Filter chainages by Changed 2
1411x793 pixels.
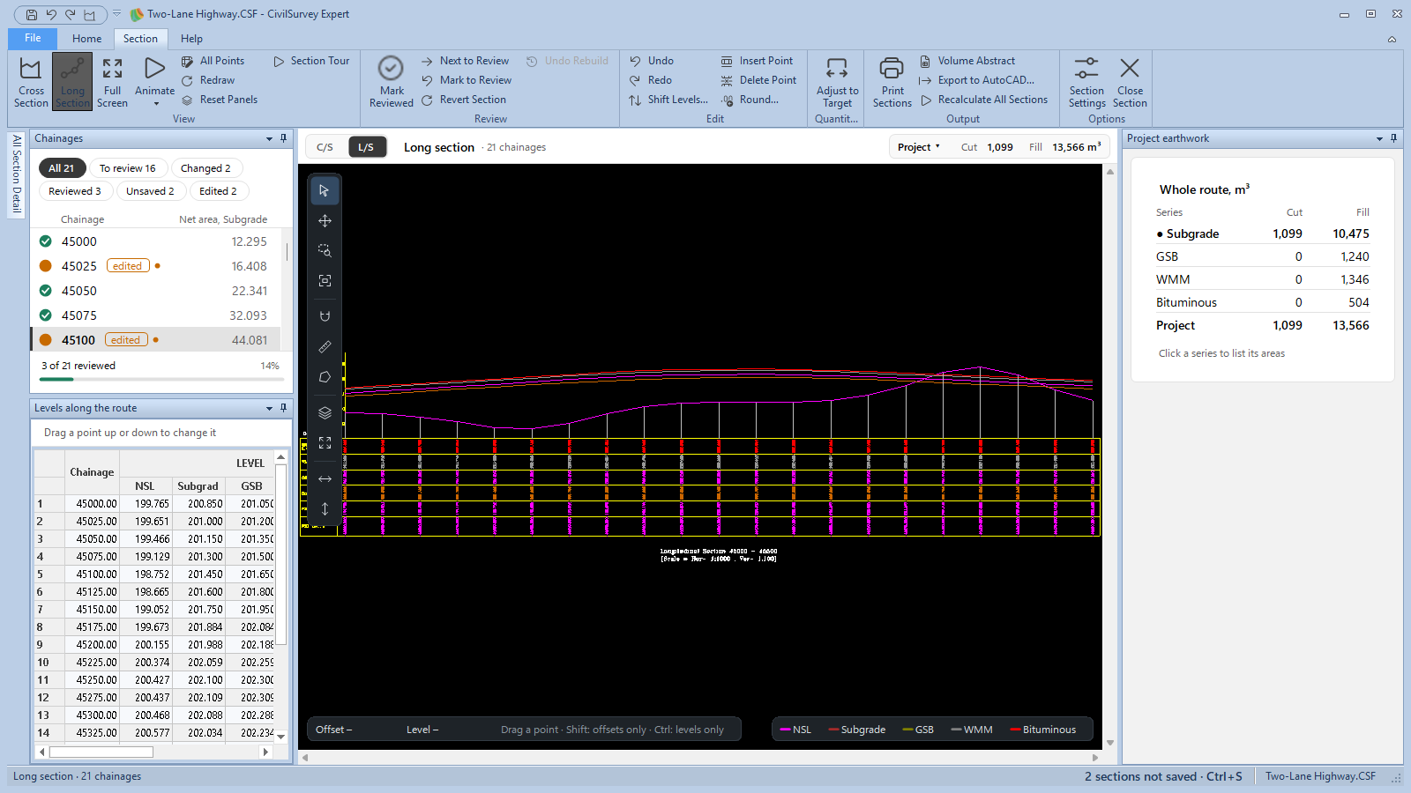(x=205, y=168)
